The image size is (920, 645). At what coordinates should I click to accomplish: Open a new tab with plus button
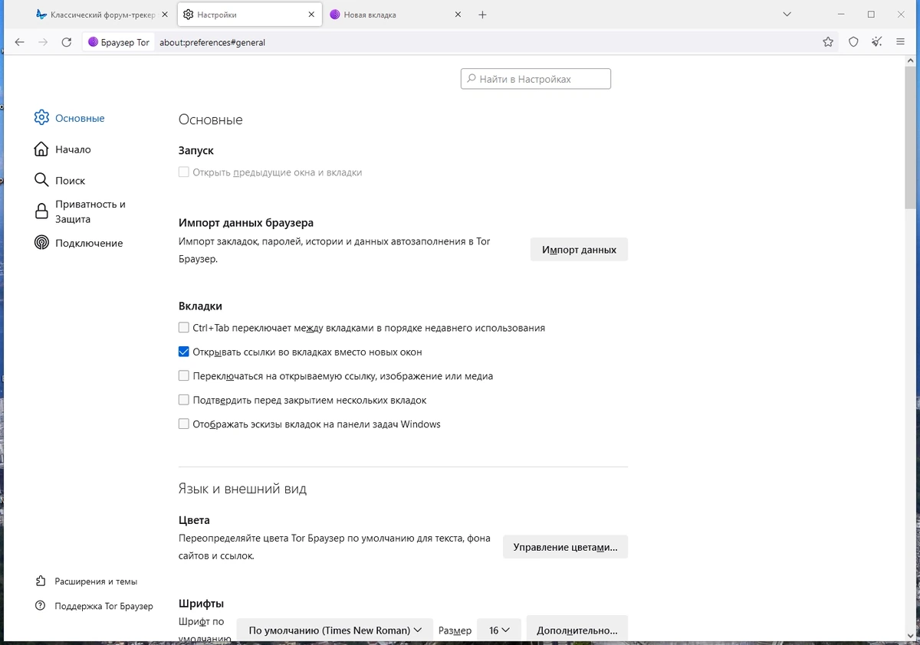[x=482, y=15]
